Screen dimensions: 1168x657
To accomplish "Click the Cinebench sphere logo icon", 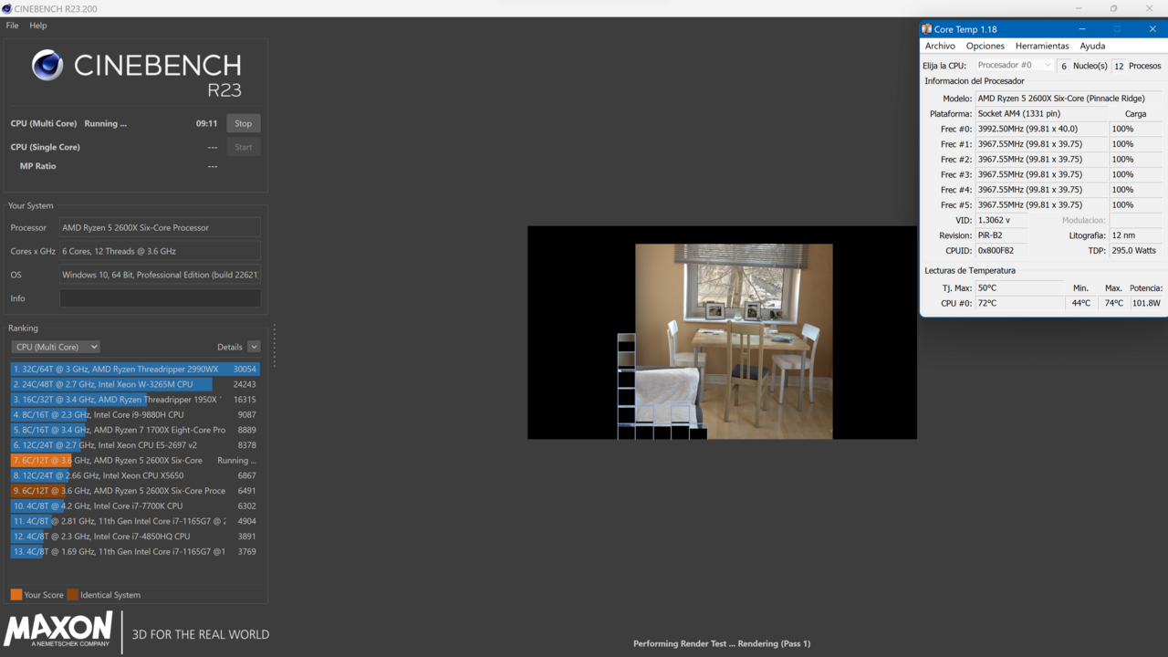I will [x=47, y=65].
